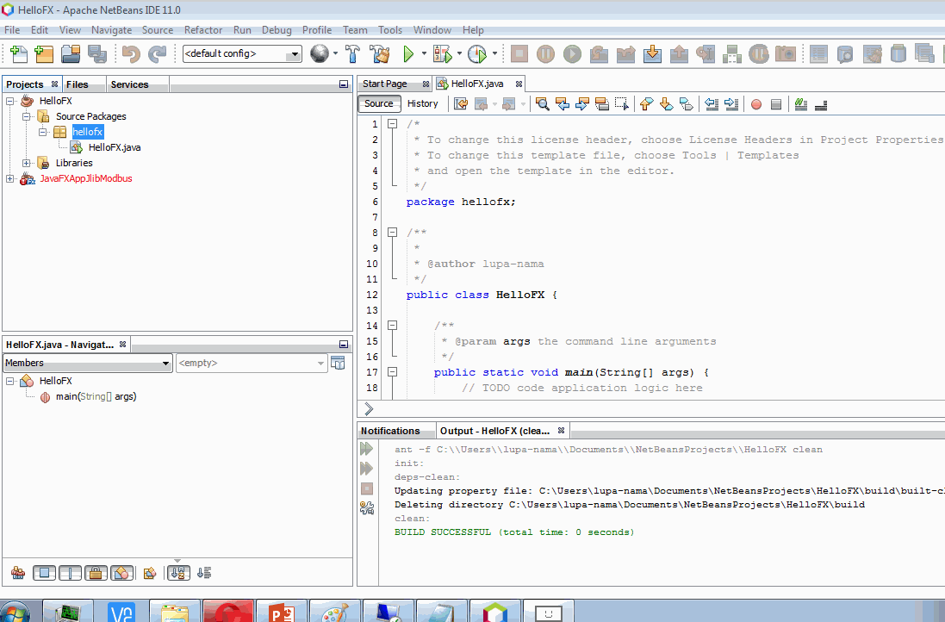Screen dimensions: 945x622
Task: Click the empty filter field in Navigator
Action: click(251, 363)
